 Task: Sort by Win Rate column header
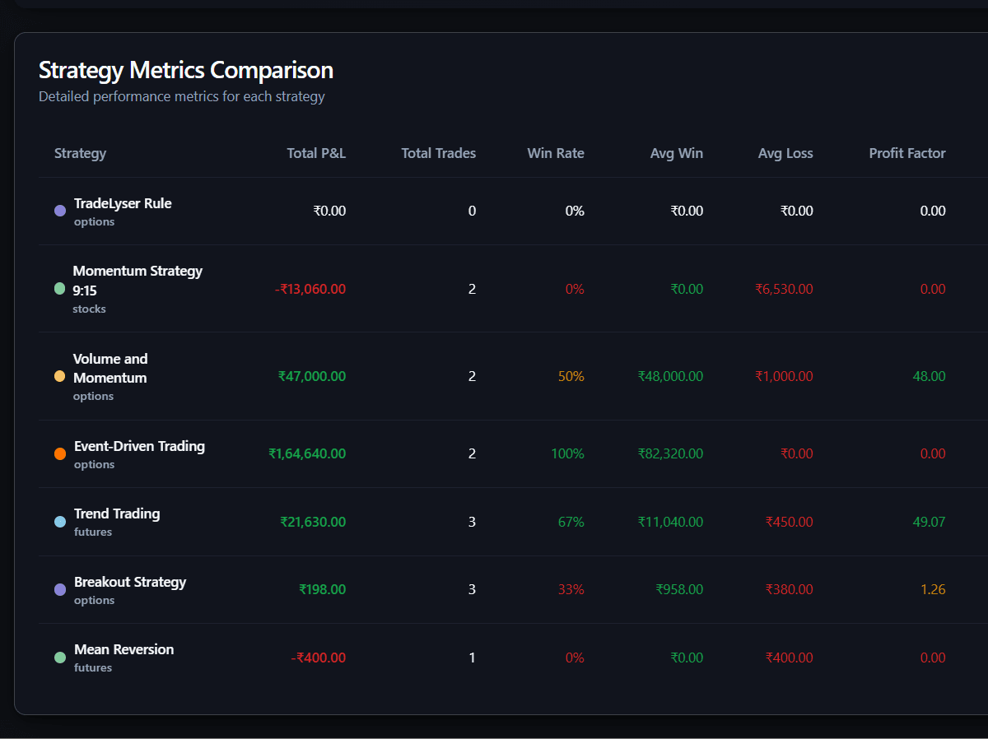(556, 153)
